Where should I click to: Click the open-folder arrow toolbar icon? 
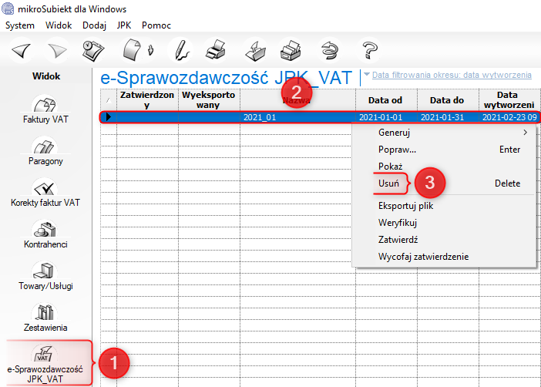256,51
